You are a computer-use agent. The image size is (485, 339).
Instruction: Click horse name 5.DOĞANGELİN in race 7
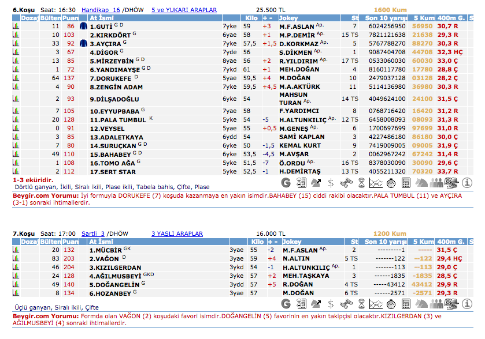pyautogui.click(x=114, y=284)
